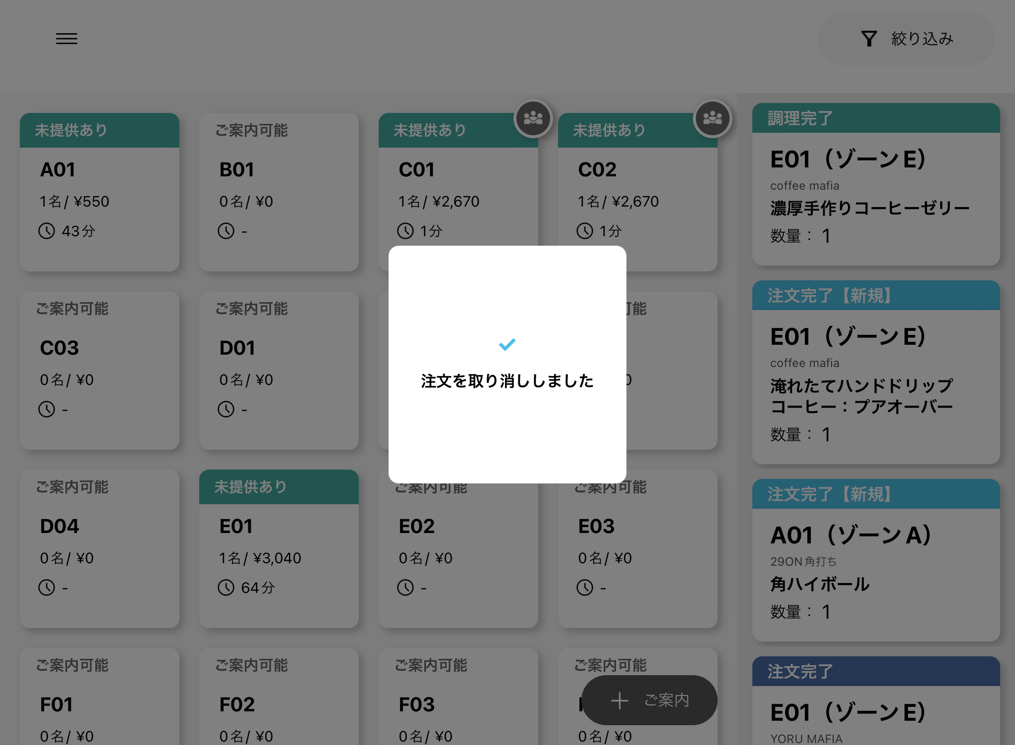Open table E01 with ¥3,040
Screen dimensions: 1015x745
coord(279,550)
